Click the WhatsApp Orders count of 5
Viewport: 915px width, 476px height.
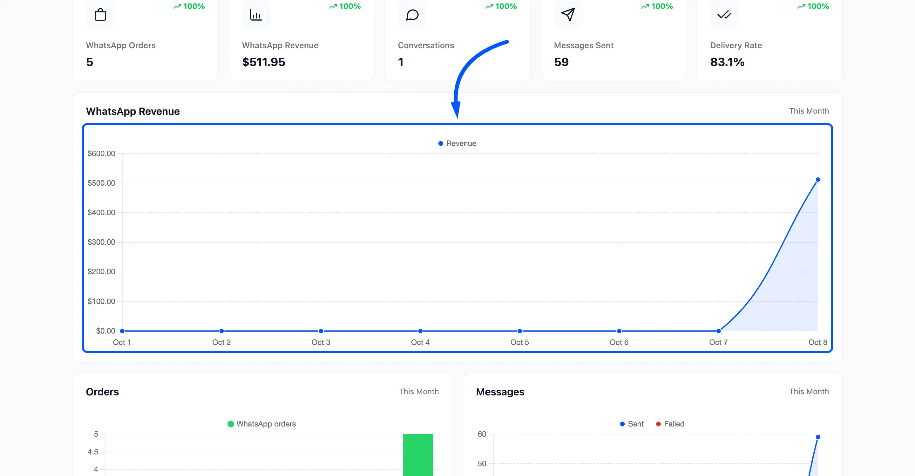coord(90,62)
